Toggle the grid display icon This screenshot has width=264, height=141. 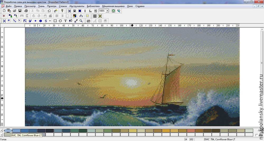tap(95, 16)
